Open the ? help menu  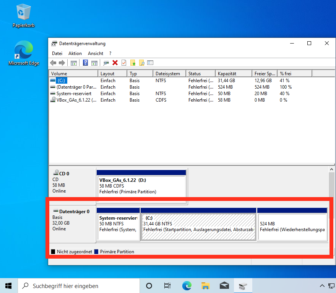[x=110, y=53]
